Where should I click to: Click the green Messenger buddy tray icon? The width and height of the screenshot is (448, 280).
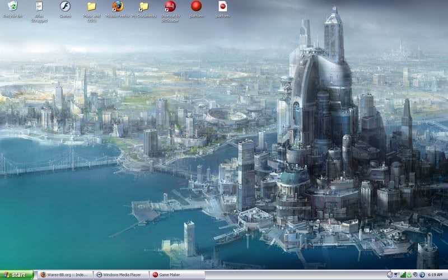[409, 275]
